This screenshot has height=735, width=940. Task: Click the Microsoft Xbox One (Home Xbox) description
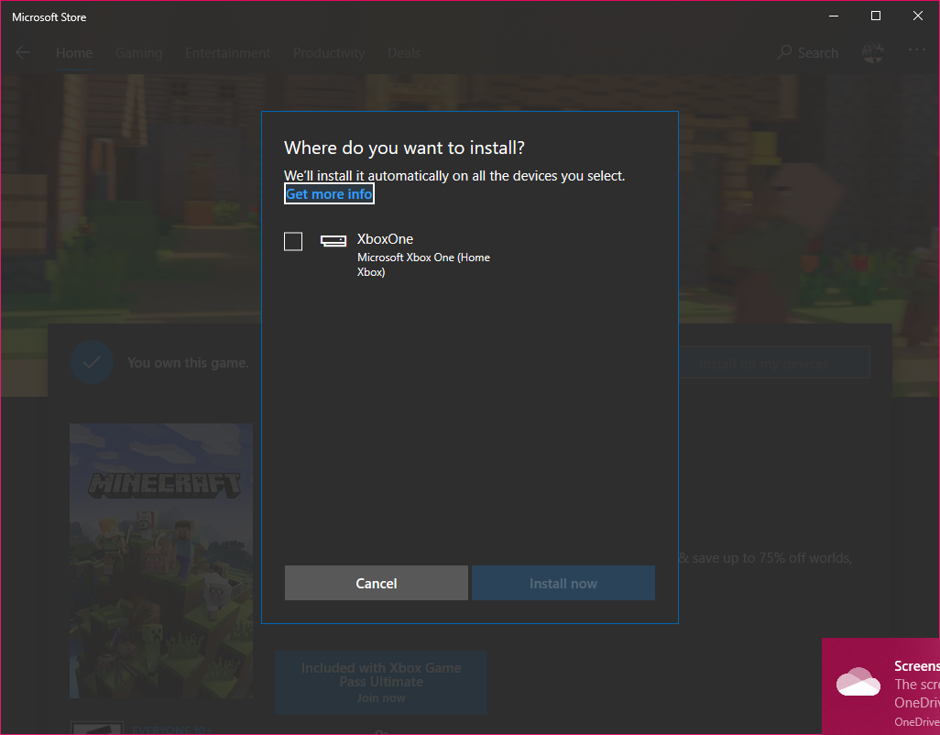pos(424,264)
